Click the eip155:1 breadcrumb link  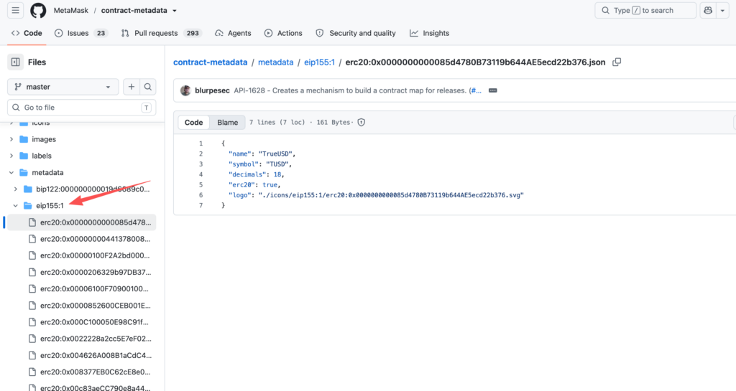point(319,62)
